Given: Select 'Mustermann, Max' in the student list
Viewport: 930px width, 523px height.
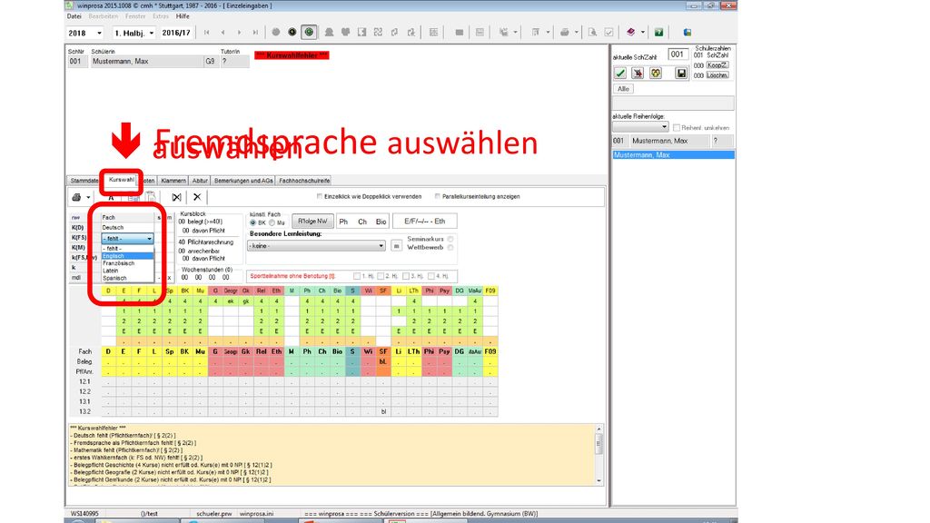Looking at the screenshot, I should point(673,154).
